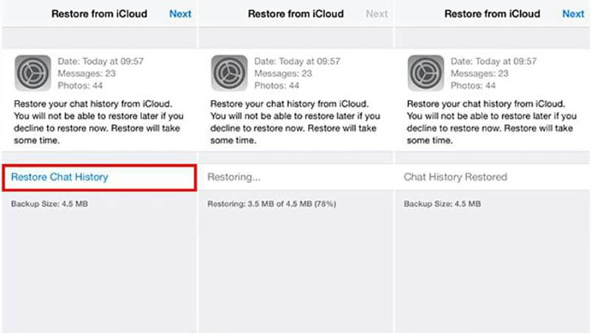Click Photos: 44 in the restored screen
The height and width of the screenshot is (334, 591).
point(473,86)
